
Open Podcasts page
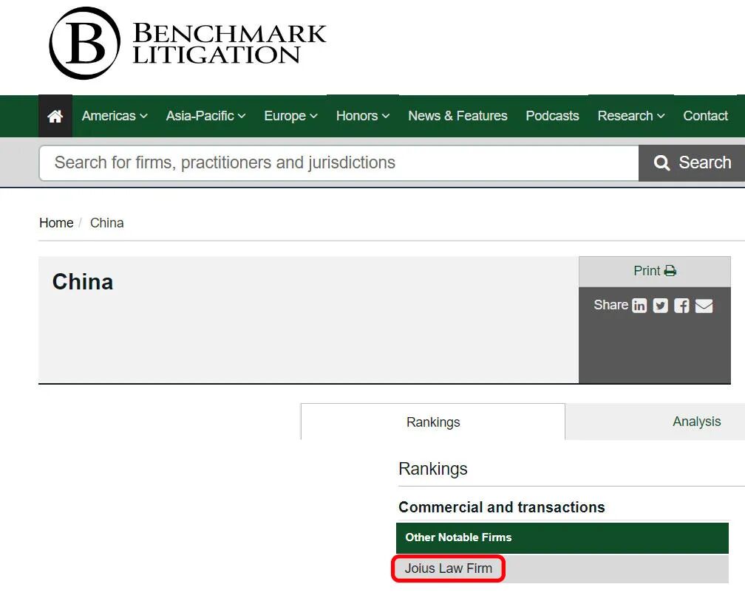[x=552, y=116]
